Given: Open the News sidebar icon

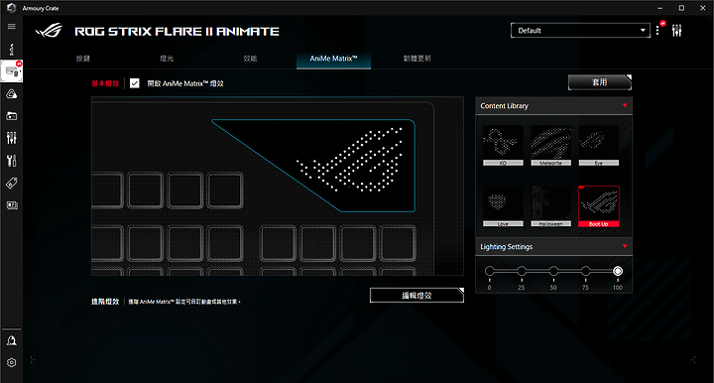Looking at the screenshot, I should tap(11, 205).
